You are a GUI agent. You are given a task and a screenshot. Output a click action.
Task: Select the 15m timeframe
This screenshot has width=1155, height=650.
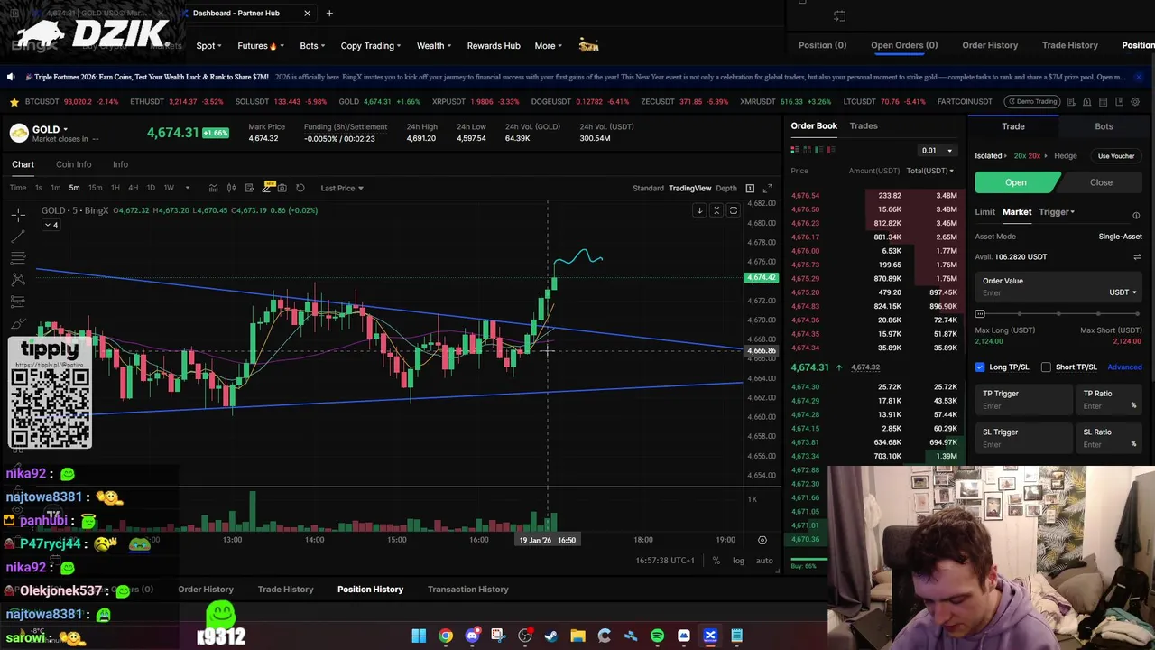click(95, 188)
